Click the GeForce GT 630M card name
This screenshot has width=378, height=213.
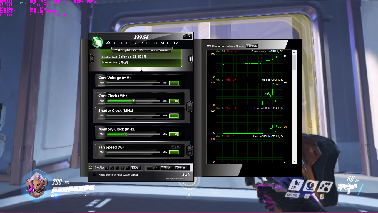click(132, 57)
